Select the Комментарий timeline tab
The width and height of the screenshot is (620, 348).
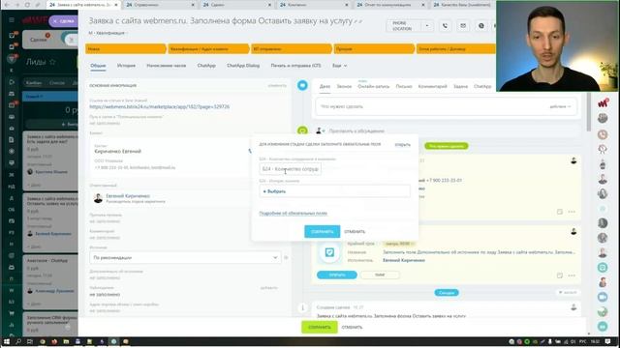pos(433,86)
